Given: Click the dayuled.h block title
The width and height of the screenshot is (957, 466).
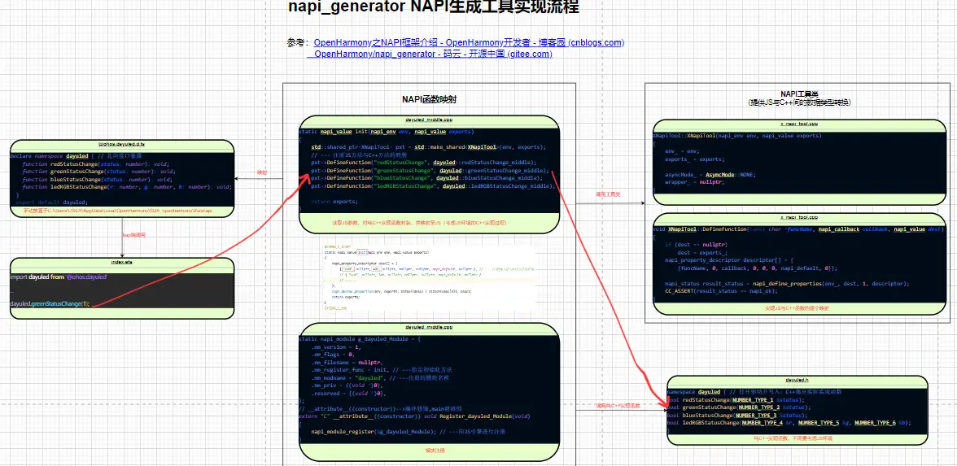Looking at the screenshot, I should pyautogui.click(x=797, y=379).
